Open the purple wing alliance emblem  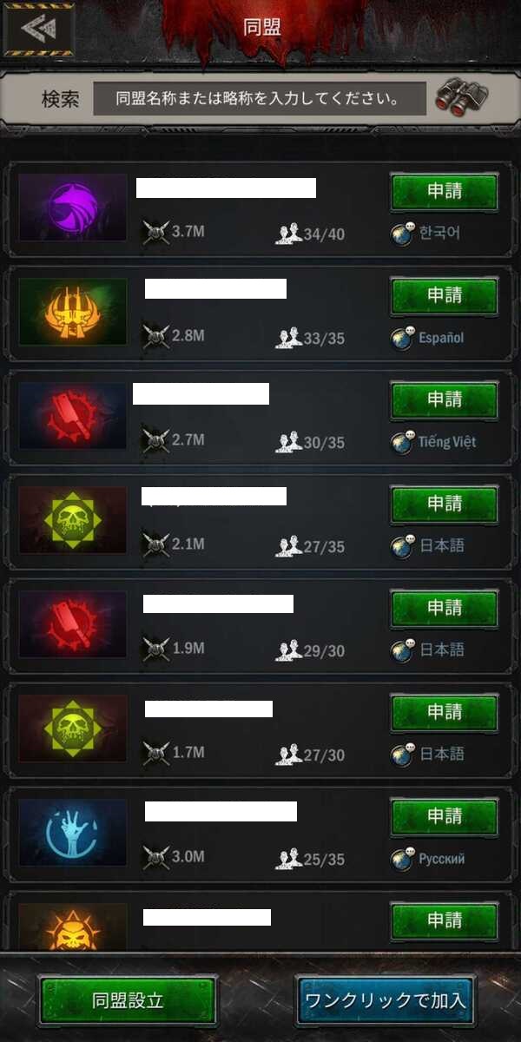coord(73,208)
